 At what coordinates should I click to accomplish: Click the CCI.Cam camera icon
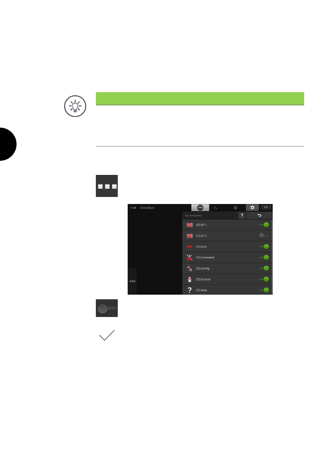(190, 246)
